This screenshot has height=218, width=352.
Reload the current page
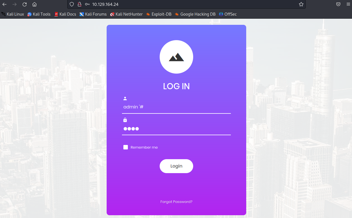[x=25, y=4]
